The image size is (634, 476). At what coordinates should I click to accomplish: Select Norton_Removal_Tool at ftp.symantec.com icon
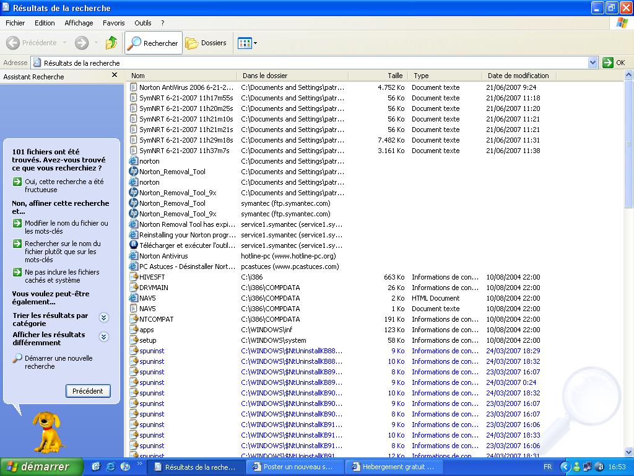point(134,203)
